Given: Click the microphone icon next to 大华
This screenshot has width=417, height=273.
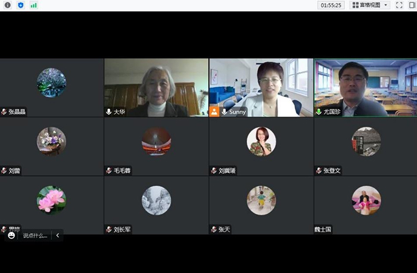Looking at the screenshot, I should click(109, 112).
